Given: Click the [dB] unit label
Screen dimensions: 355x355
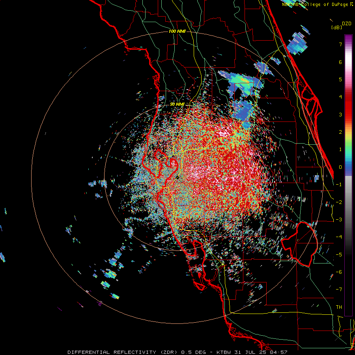Looking at the screenshot, I should 336,27.
